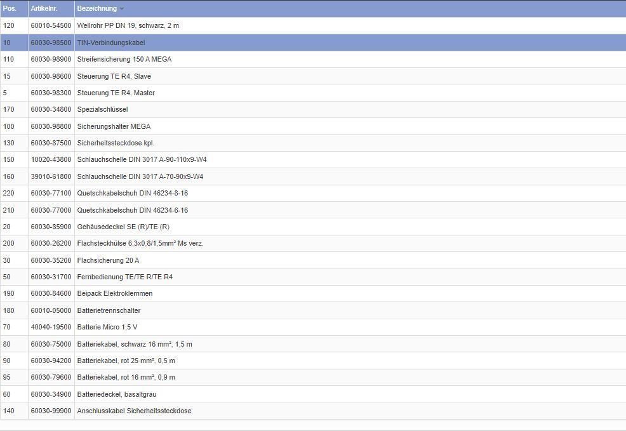Select Quetschkabelschuh DIN 46234-8-16 row

pyautogui.click(x=132, y=193)
